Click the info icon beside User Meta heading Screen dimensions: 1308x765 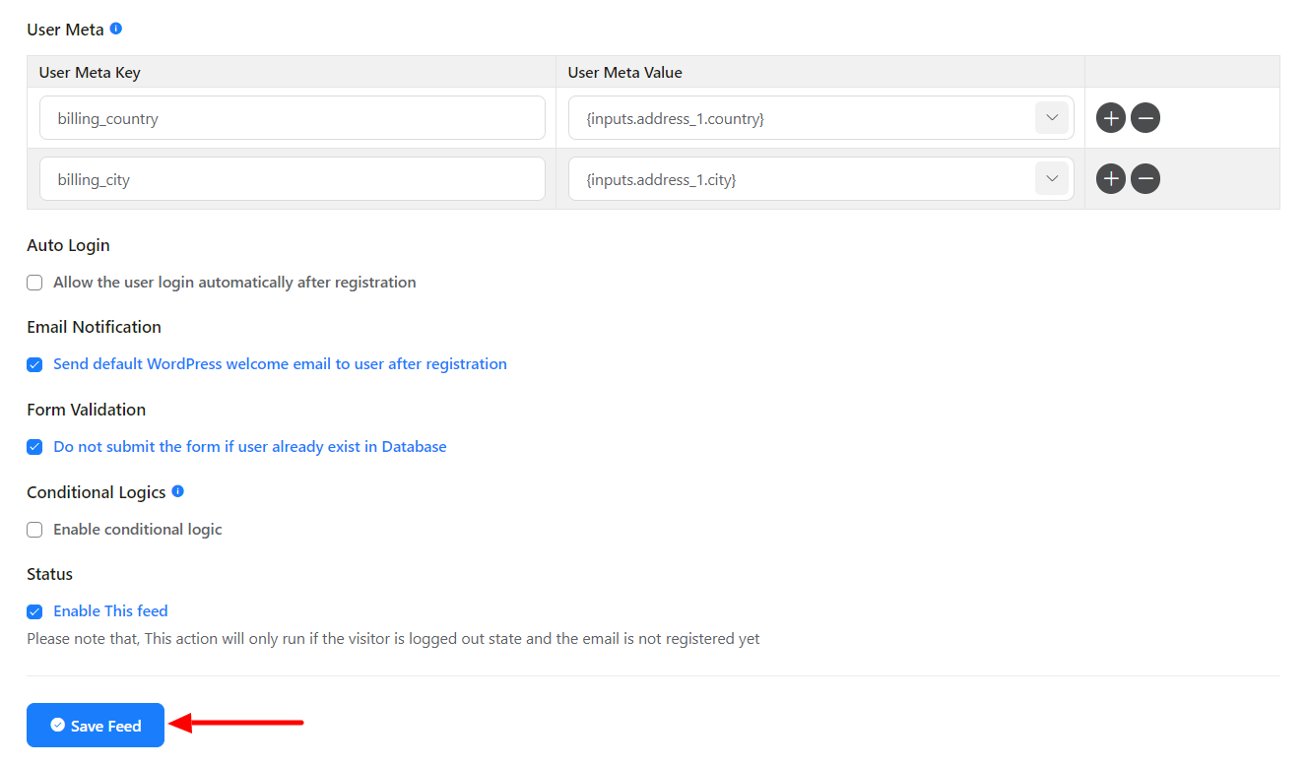click(116, 29)
